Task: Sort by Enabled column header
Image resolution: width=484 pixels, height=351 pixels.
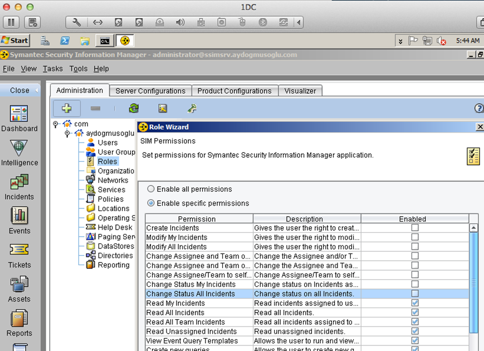Action: click(x=415, y=218)
